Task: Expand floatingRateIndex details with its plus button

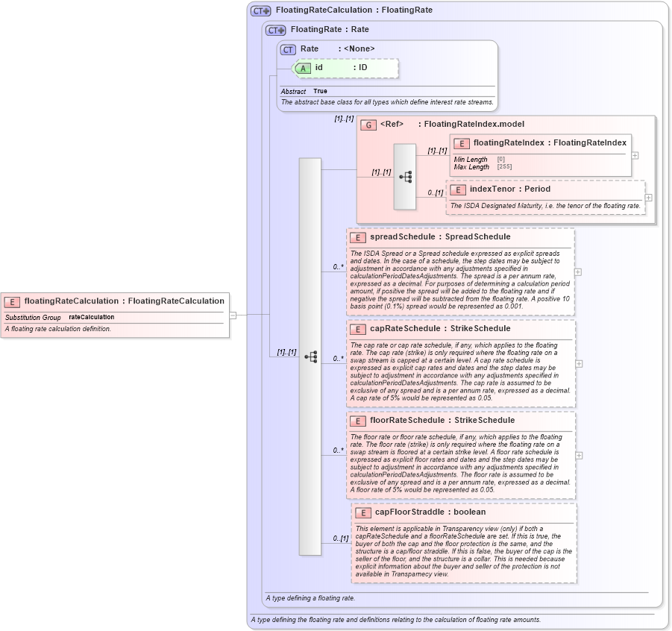Action: 635,155
